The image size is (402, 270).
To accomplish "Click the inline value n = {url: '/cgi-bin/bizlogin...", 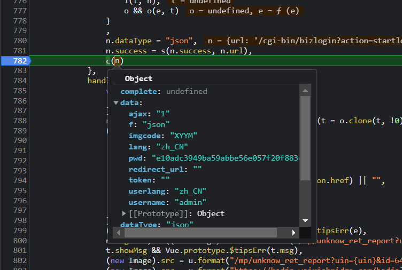I will click(x=303, y=41).
